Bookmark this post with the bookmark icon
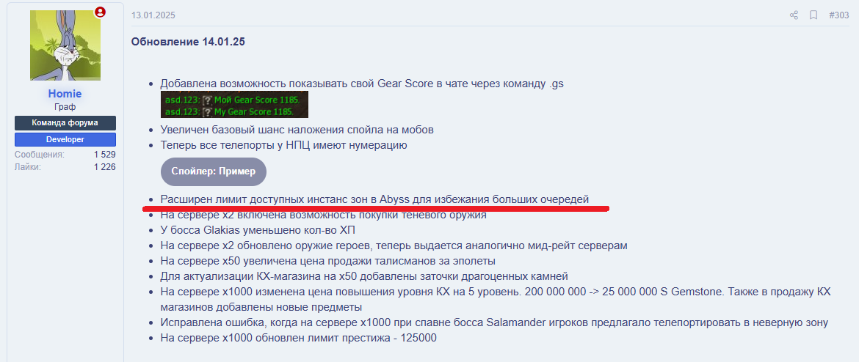Image resolution: width=859 pixels, height=362 pixels. coord(813,15)
